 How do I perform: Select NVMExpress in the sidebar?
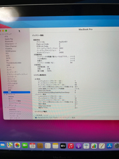[11, 51]
